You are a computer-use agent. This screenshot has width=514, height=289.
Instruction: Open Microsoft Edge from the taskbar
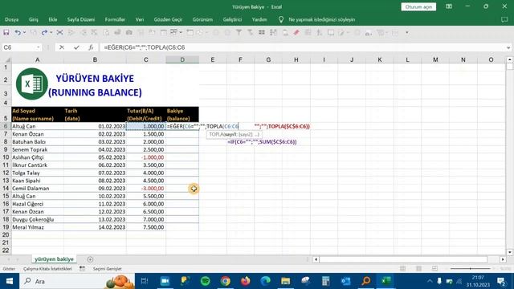click(x=265, y=281)
